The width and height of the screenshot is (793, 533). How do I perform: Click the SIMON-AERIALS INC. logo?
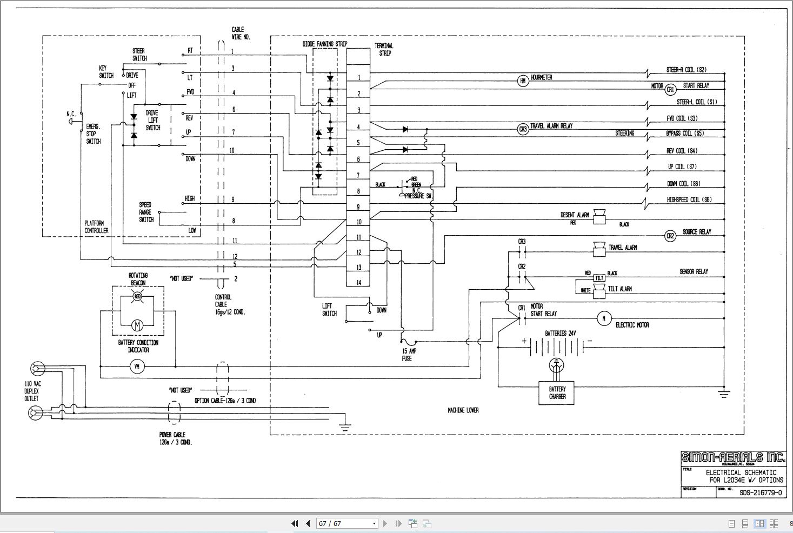tap(734, 458)
